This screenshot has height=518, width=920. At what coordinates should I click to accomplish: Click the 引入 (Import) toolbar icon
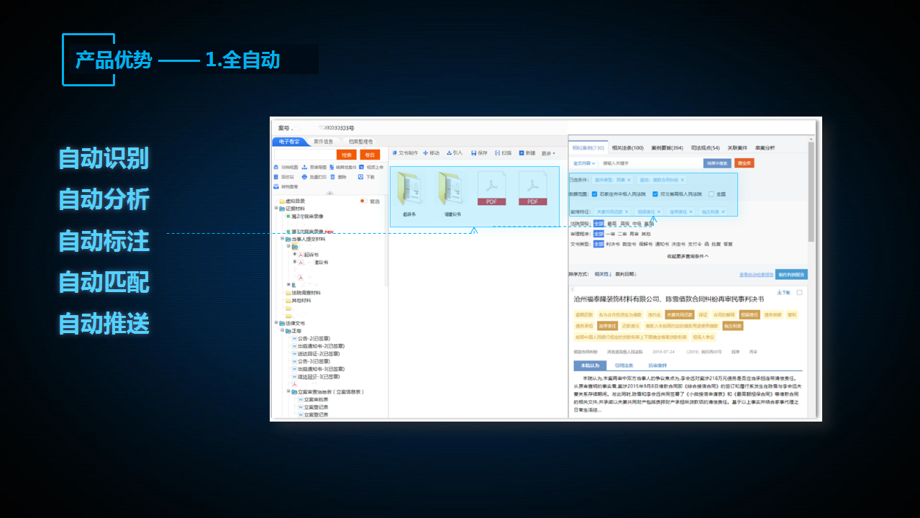coord(450,153)
